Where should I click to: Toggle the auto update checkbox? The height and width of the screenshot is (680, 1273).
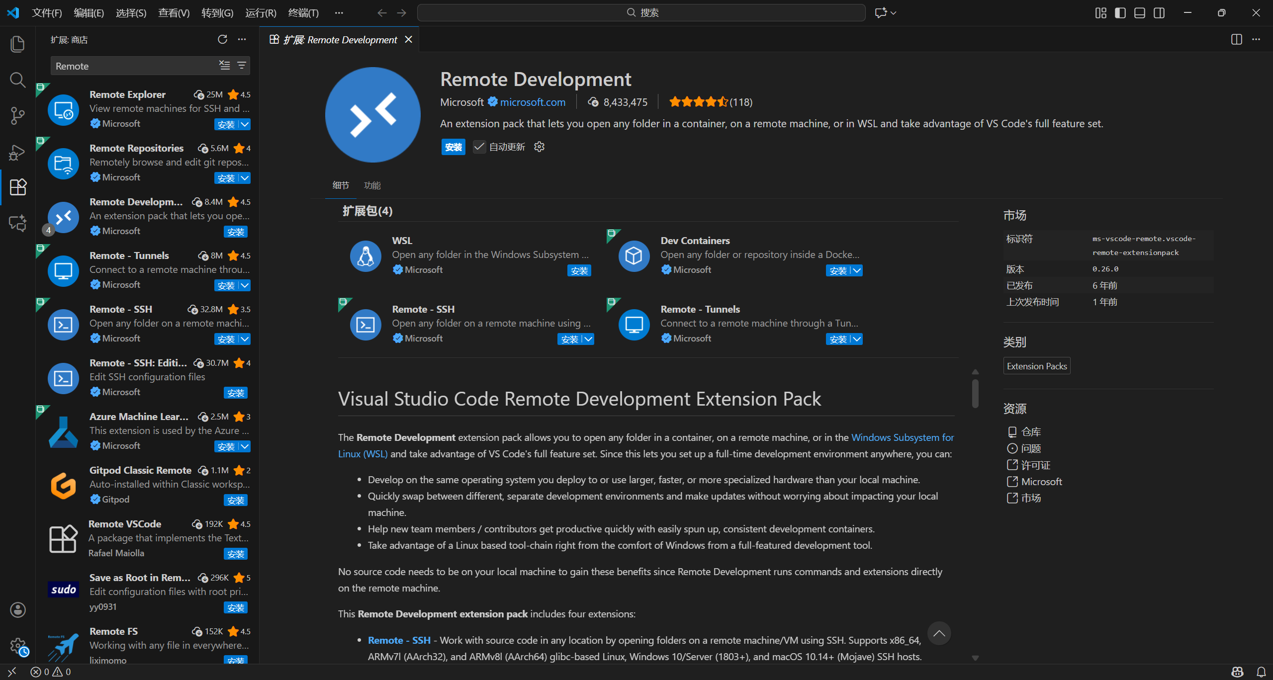[479, 147]
